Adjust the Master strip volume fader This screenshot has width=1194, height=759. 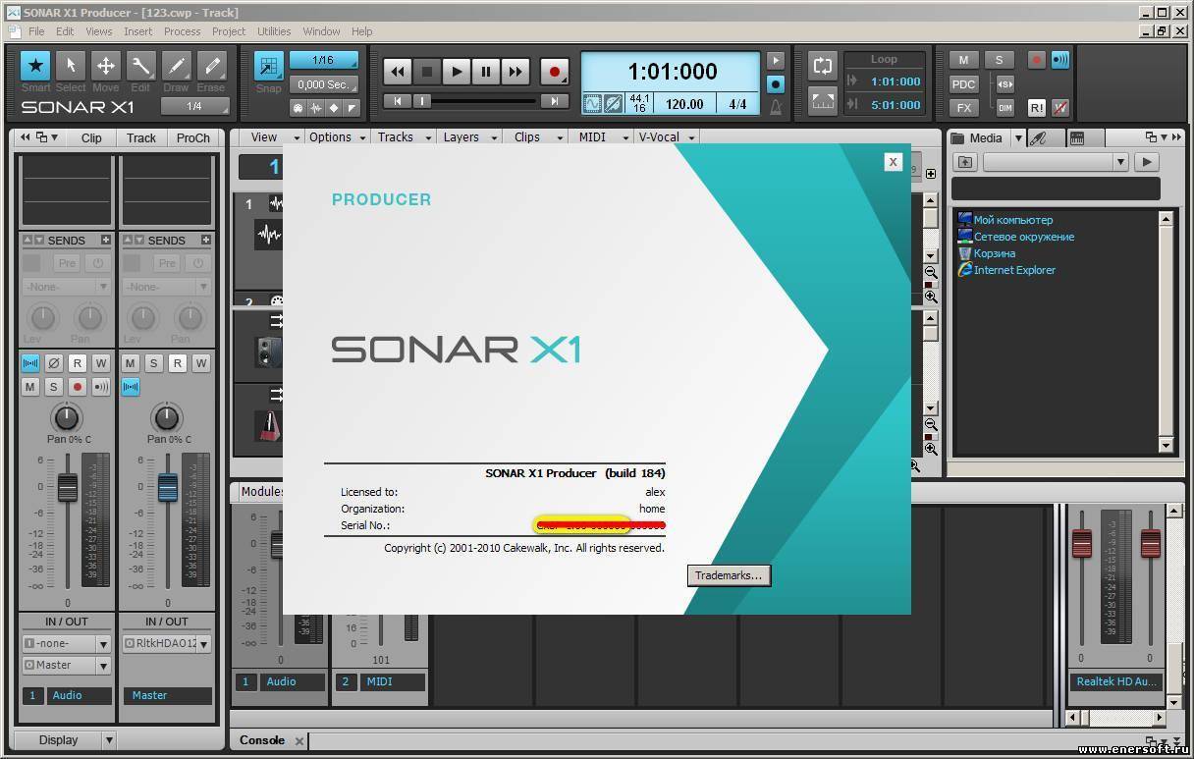click(x=167, y=487)
